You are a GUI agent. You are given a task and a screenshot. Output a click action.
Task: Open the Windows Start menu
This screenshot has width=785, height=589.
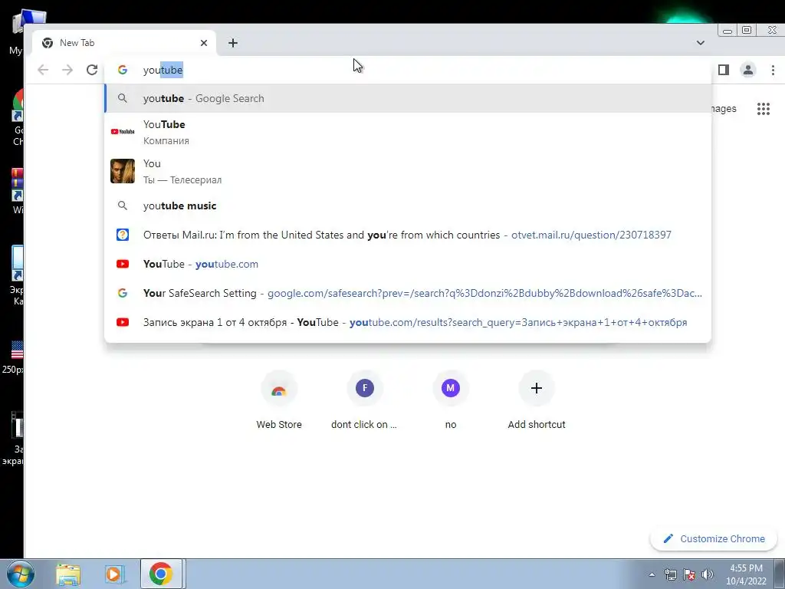[20, 574]
